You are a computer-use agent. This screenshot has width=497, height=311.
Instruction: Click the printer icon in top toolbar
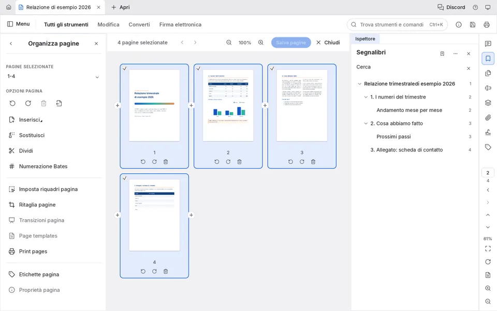(487, 24)
